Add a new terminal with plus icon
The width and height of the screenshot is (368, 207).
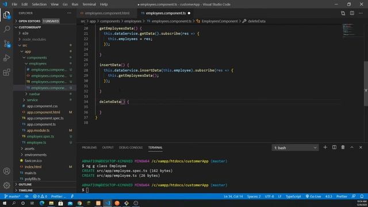[325, 147]
